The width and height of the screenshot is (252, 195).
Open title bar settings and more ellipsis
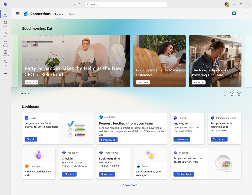point(220,4)
